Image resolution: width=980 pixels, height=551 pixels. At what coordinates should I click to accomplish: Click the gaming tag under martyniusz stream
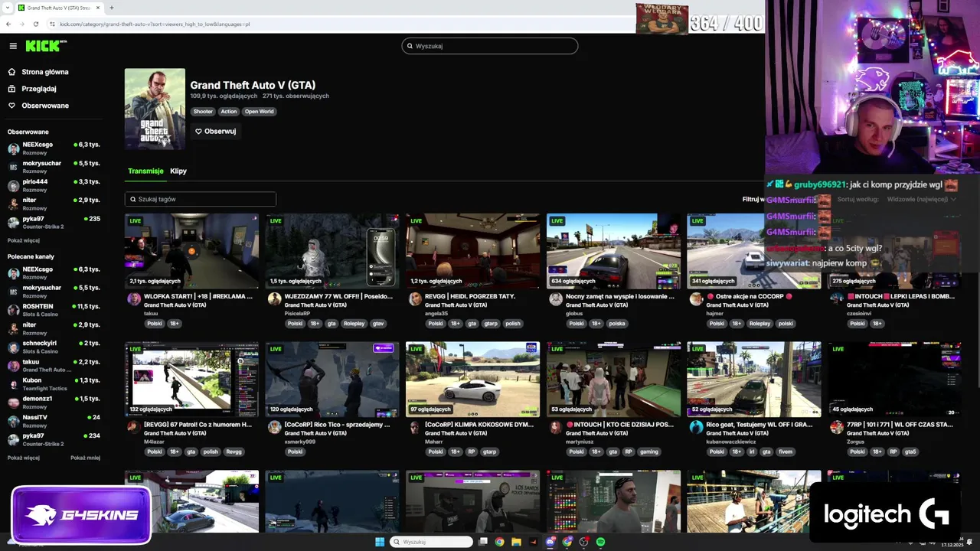click(649, 452)
